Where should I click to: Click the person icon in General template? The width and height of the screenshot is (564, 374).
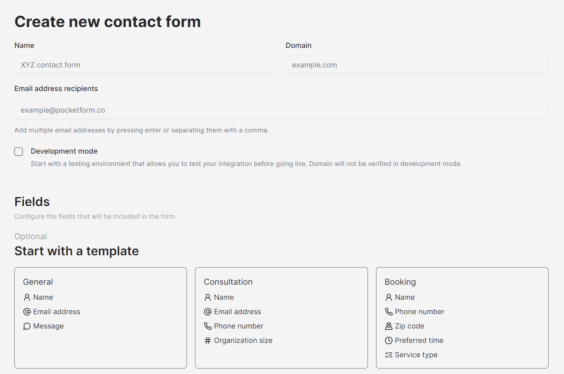[27, 297]
